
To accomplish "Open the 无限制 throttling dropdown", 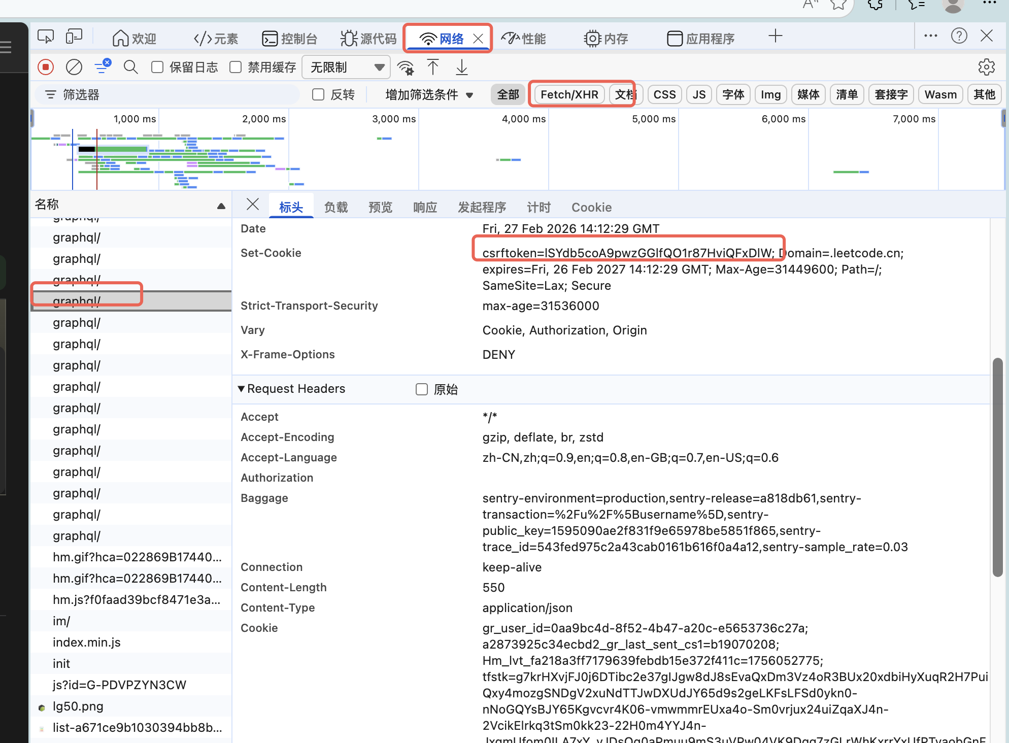I will (346, 66).
